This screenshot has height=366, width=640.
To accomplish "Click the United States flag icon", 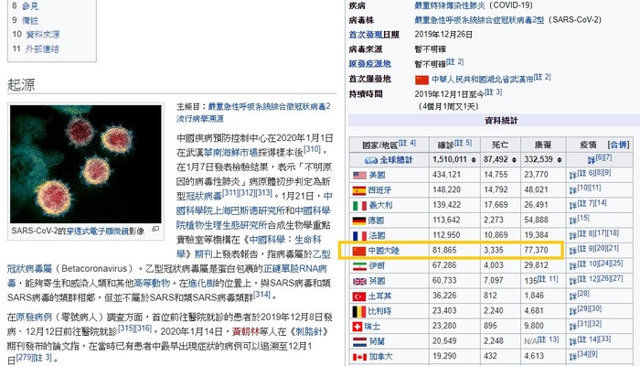I will pyautogui.click(x=359, y=176).
